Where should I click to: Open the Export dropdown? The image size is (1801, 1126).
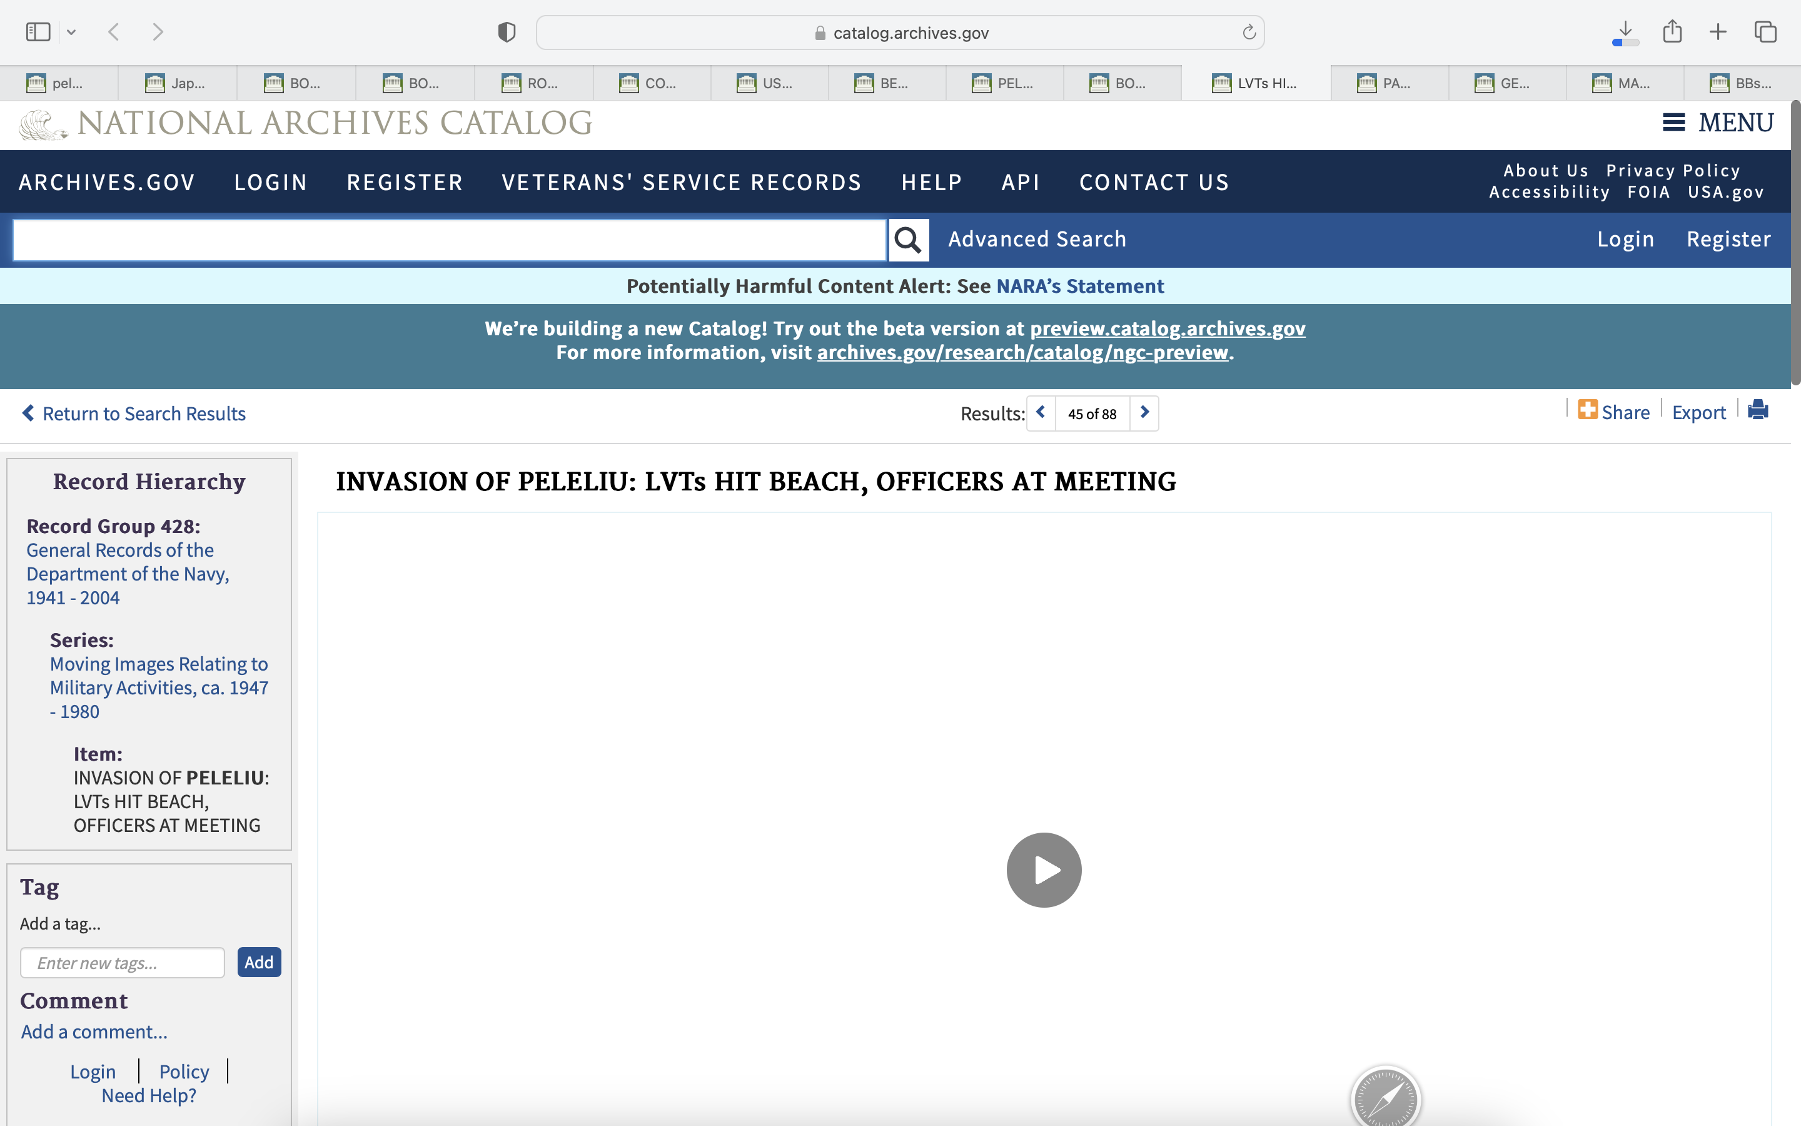tap(1698, 413)
